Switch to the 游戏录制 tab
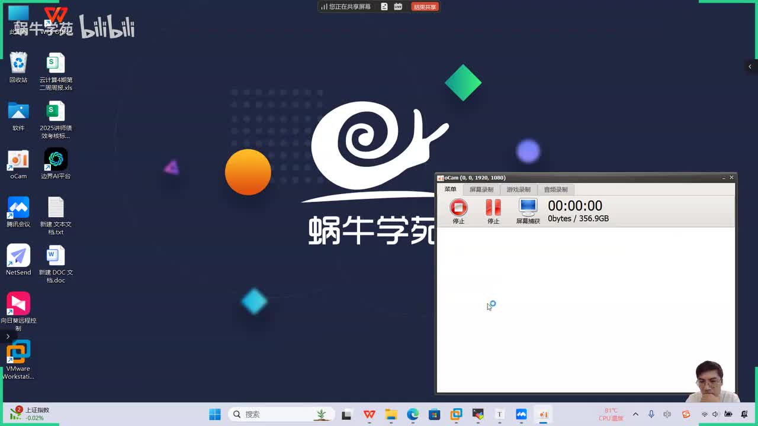The width and height of the screenshot is (758, 426). pos(519,189)
